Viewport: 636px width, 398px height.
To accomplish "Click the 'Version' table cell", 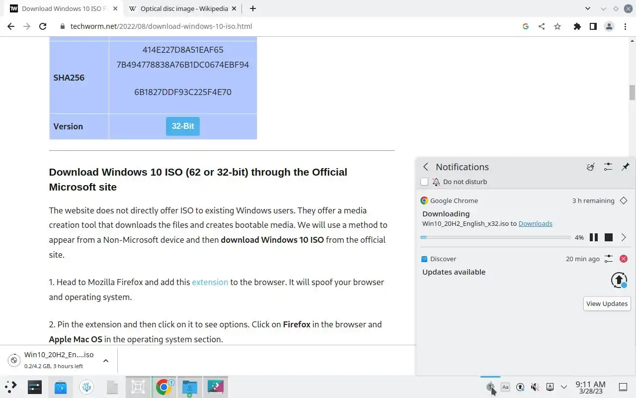I will tap(79, 126).
